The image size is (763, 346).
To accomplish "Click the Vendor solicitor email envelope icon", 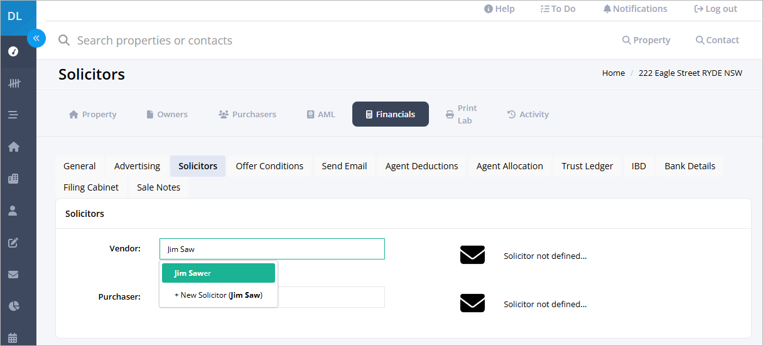I will 472,255.
